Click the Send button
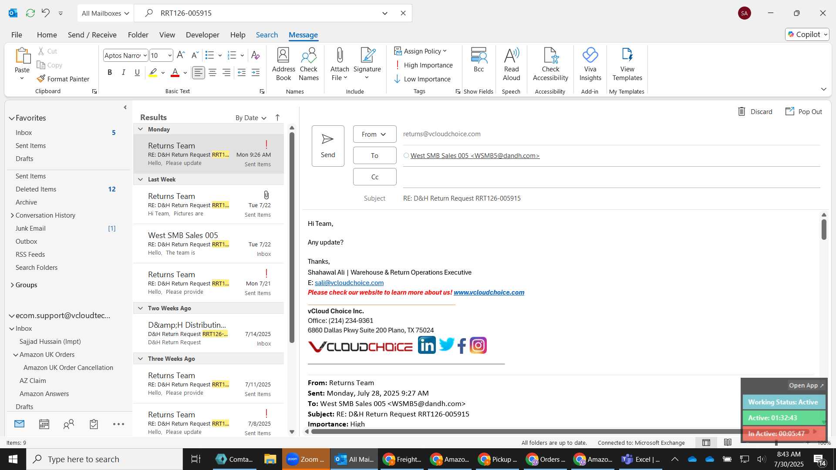Screen dimensions: 836x470 click(x=328, y=146)
